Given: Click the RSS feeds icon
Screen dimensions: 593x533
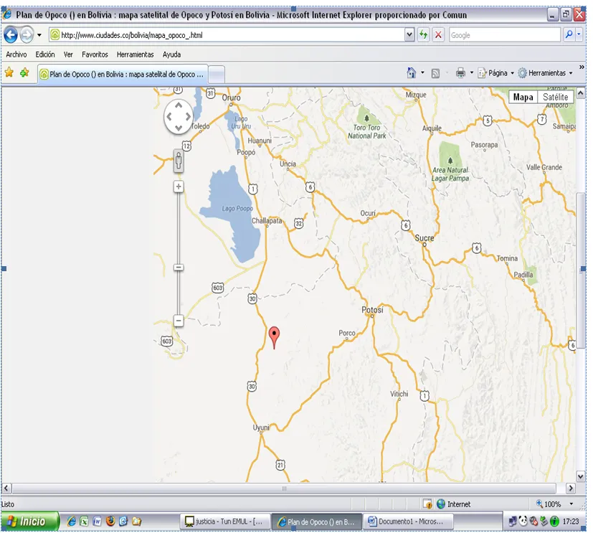Looking at the screenshot, I should click(x=435, y=73).
